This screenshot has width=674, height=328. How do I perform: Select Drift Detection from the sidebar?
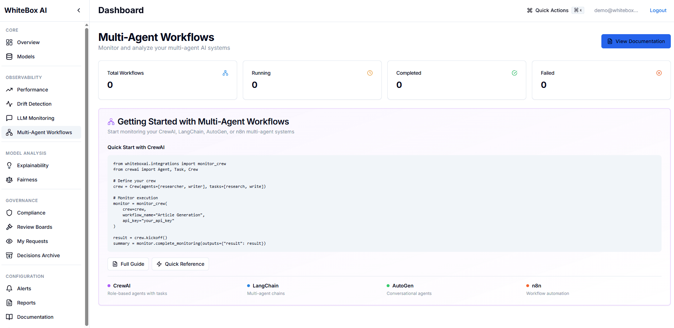click(41, 104)
